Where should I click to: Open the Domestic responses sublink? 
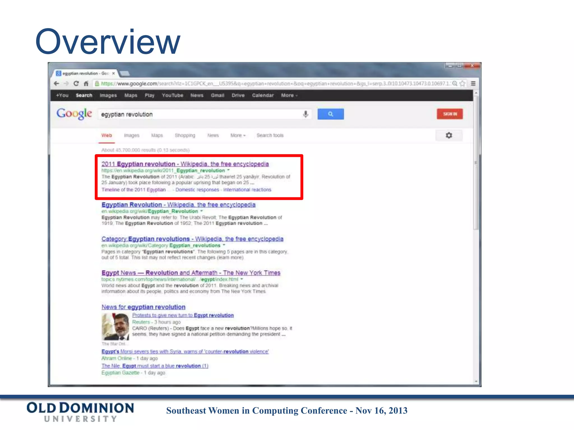(x=197, y=190)
